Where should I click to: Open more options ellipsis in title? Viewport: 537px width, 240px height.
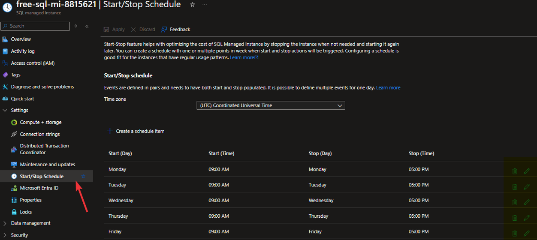pyautogui.click(x=205, y=5)
